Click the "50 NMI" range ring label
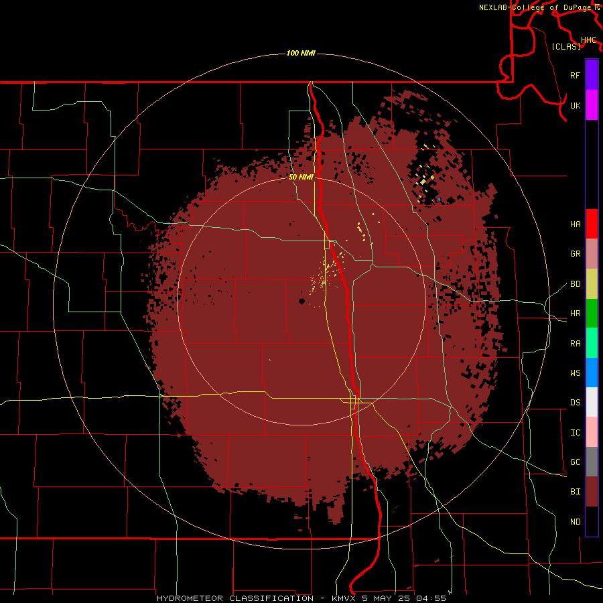 [301, 177]
